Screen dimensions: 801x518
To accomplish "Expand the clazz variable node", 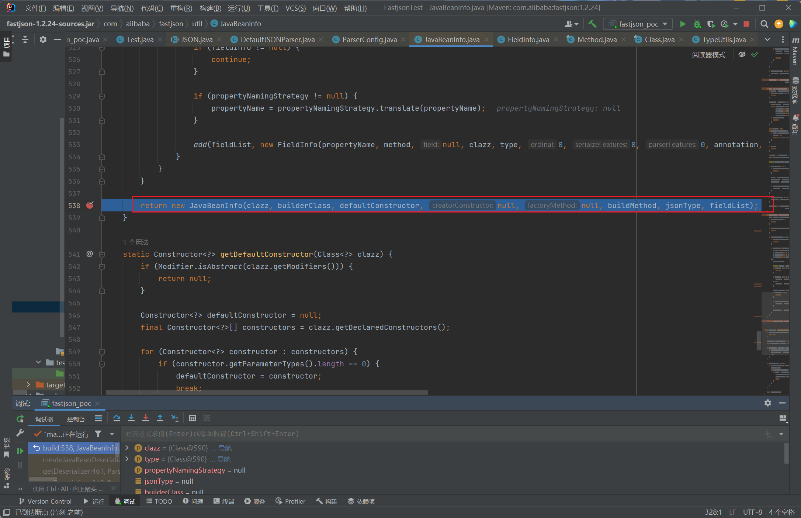I will [127, 448].
